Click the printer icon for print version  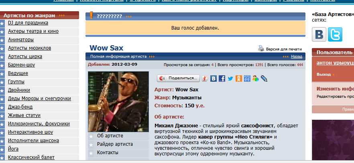click(261, 48)
